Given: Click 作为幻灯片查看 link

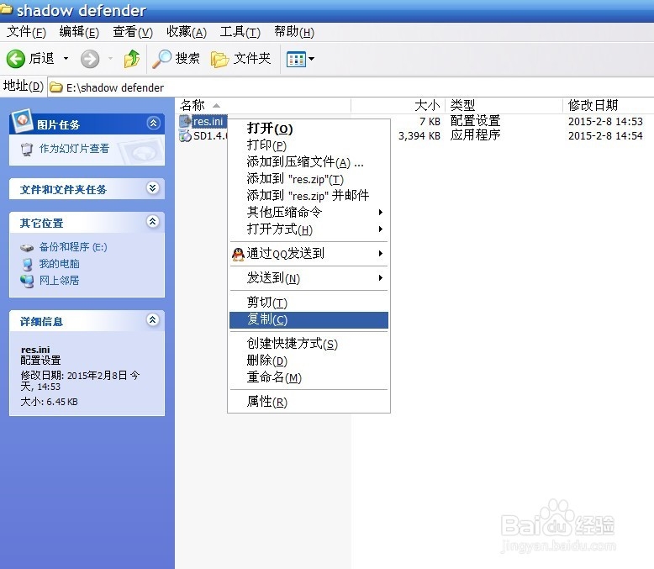Looking at the screenshot, I should coord(74,149).
